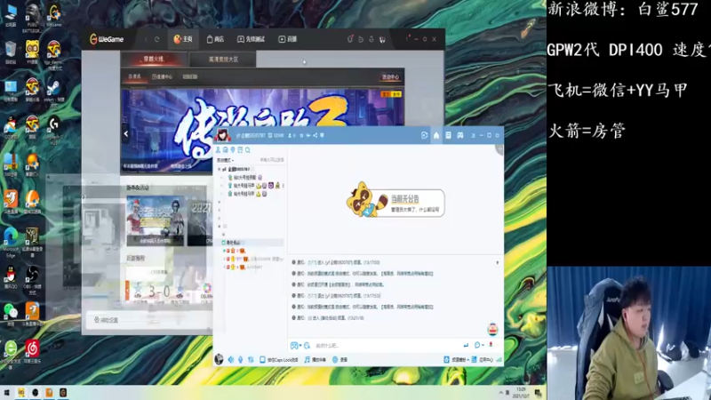Screen dimensions: 711x400
Task: Open YY home icon in title bar
Action: point(436,135)
